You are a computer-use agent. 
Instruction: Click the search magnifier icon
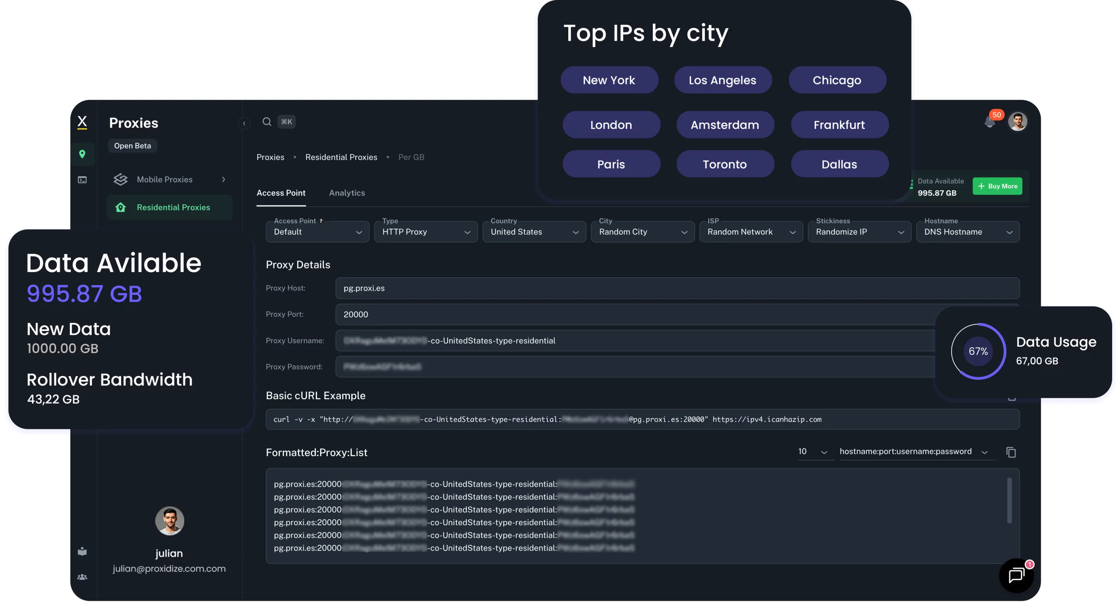click(267, 122)
